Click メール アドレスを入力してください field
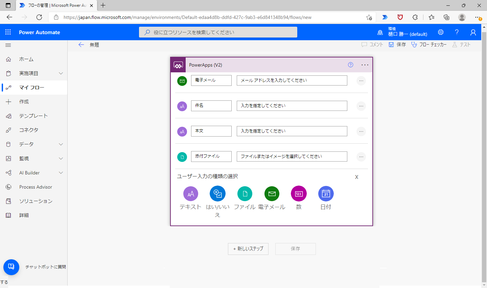 pos(292,80)
